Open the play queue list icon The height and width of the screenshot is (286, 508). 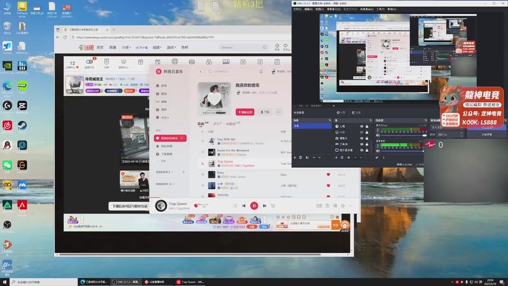coord(273,205)
